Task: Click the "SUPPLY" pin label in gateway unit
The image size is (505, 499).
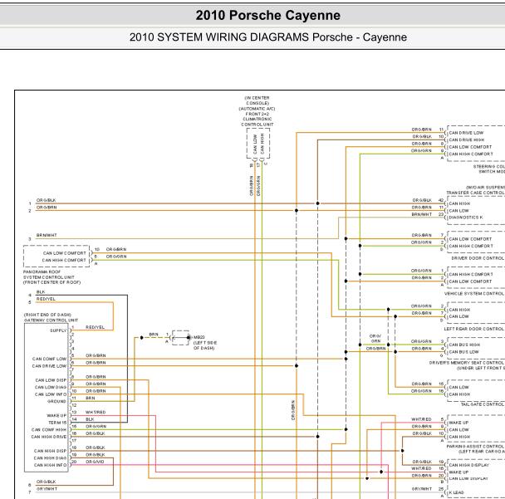Action: pos(58,330)
